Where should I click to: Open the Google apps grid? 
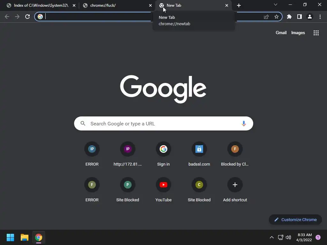tap(316, 33)
